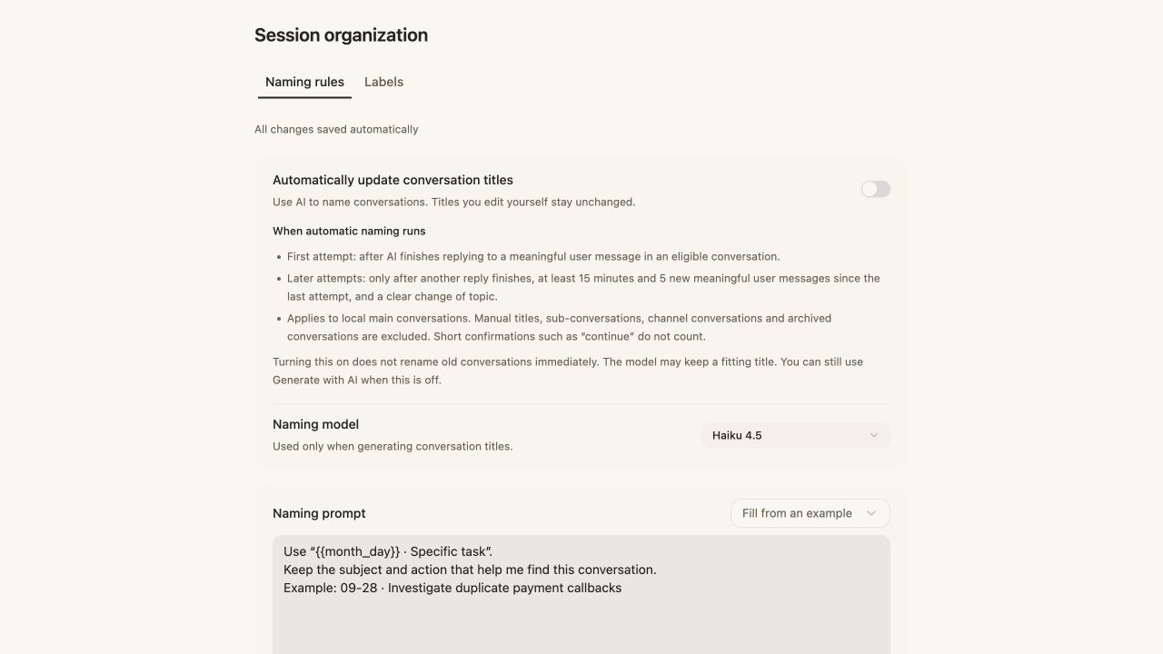Click the Session organization heading
This screenshot has width=1163, height=654.
(x=341, y=35)
